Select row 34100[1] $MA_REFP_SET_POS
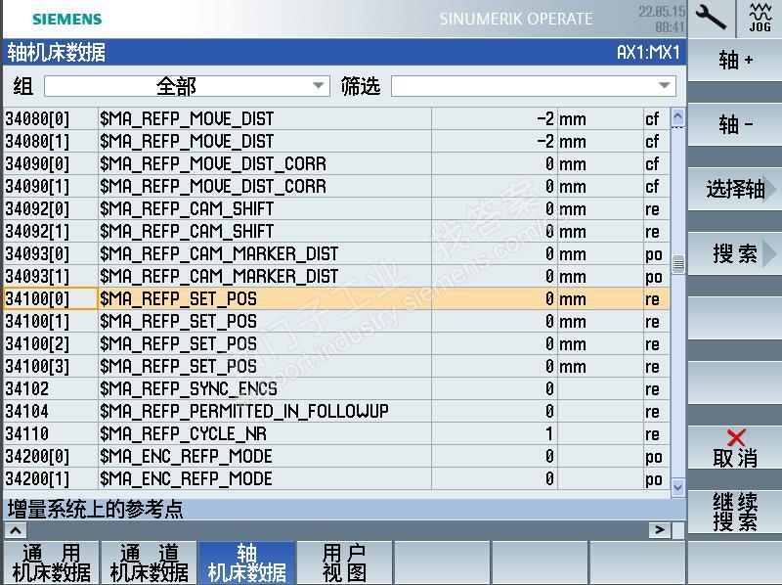 [336, 321]
